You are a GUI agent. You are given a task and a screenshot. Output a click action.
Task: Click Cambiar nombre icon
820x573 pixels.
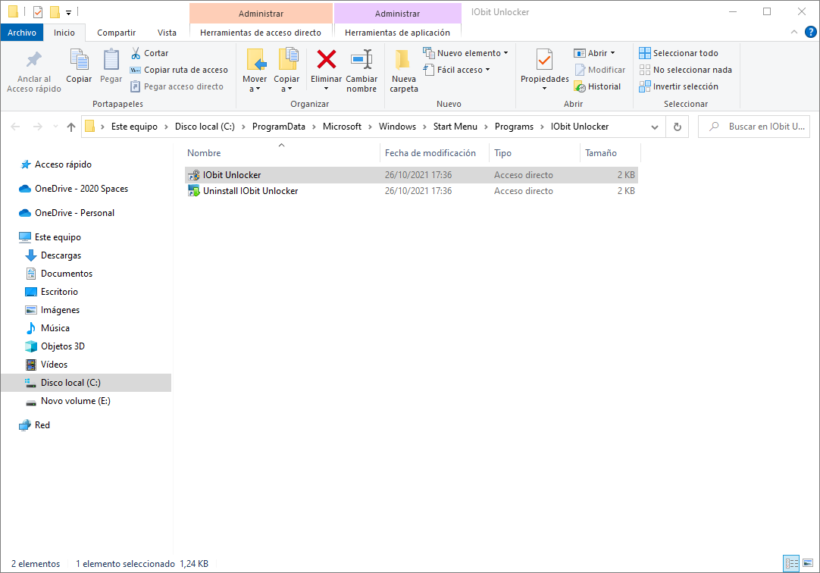(361, 59)
